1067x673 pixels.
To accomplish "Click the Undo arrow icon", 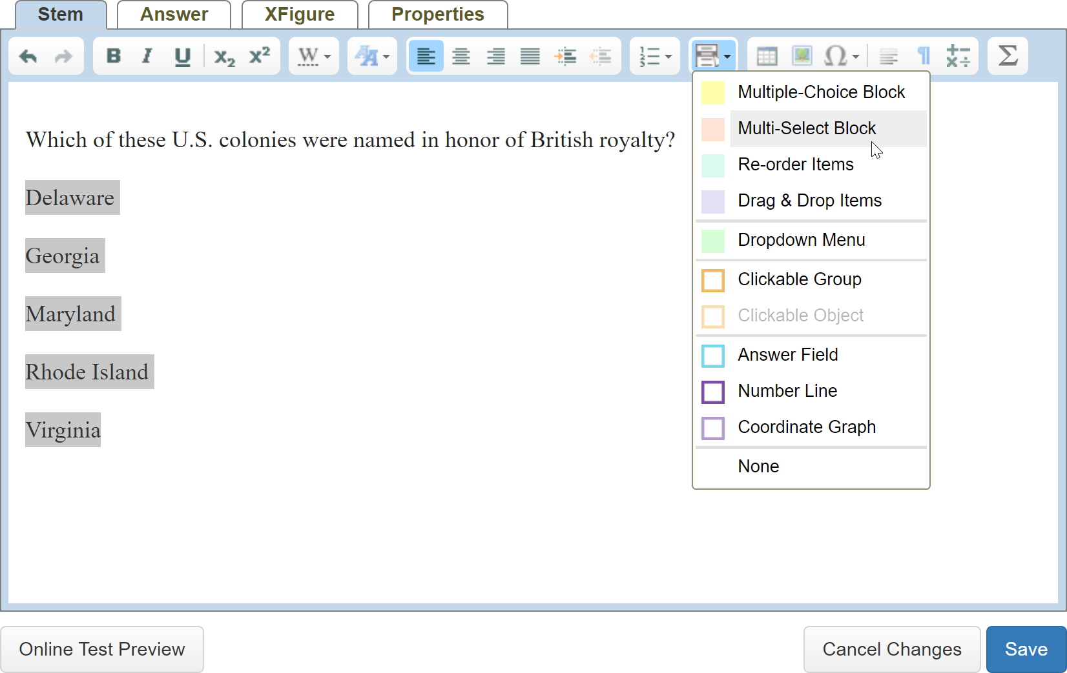I will tap(28, 57).
